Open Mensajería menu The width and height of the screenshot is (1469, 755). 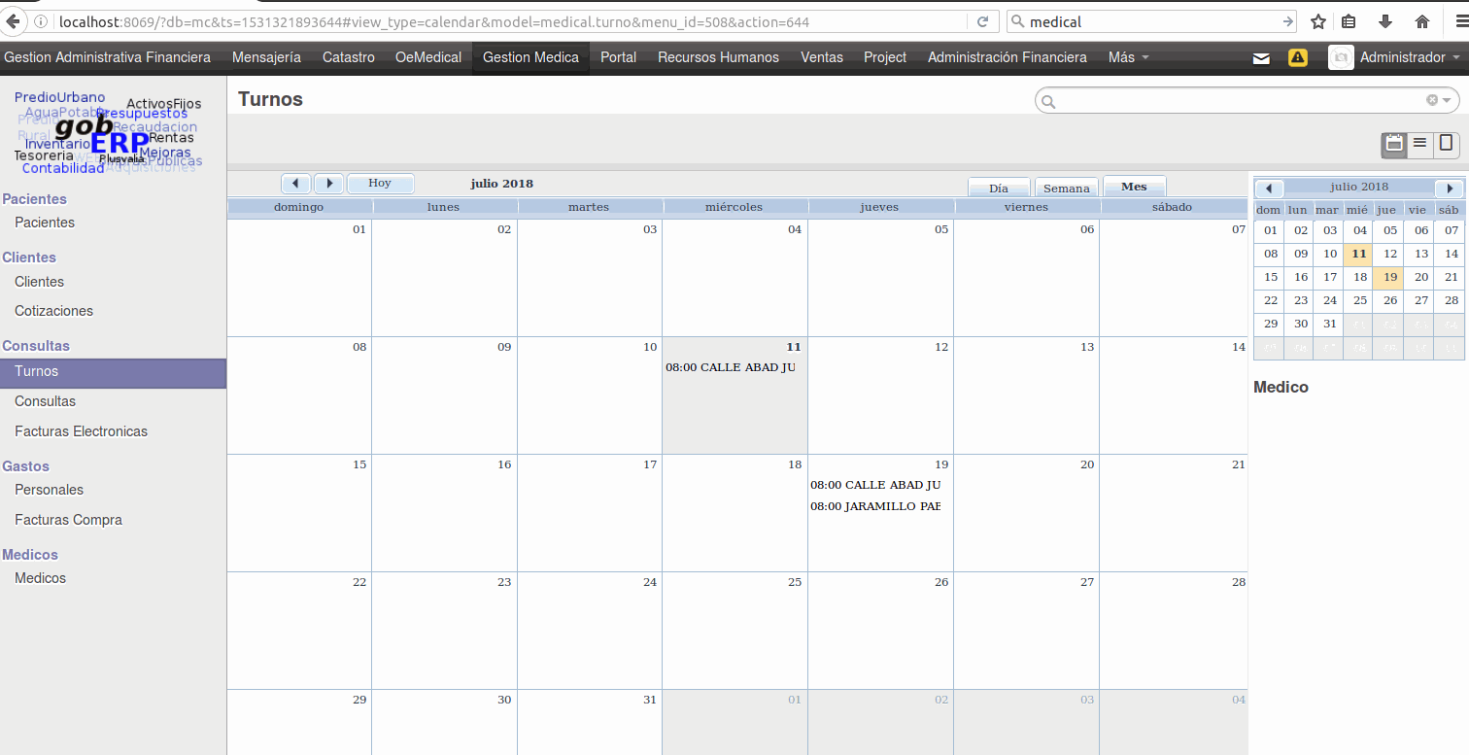266,57
